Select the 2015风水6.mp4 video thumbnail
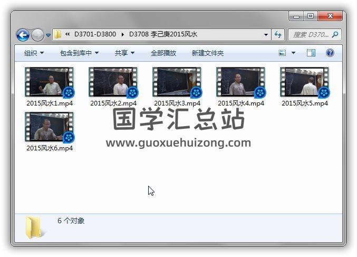The image size is (357, 257). (50, 127)
